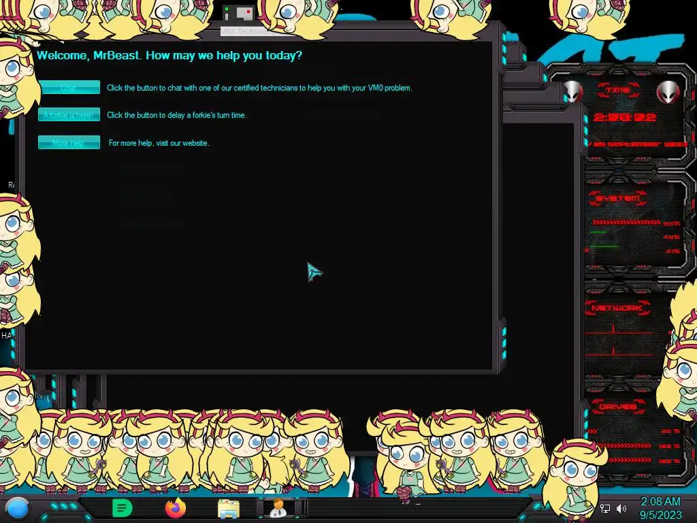This screenshot has height=523, width=697.
Task: Click the red digital clock readout
Action: 625,117
